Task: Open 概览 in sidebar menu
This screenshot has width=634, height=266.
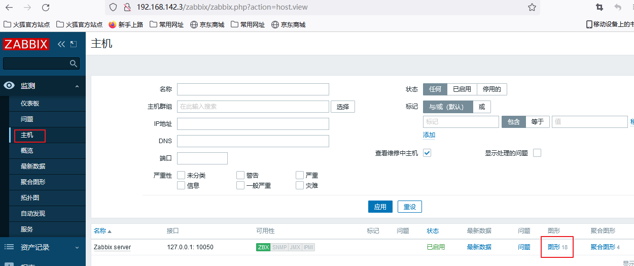Action: pyautogui.click(x=27, y=151)
